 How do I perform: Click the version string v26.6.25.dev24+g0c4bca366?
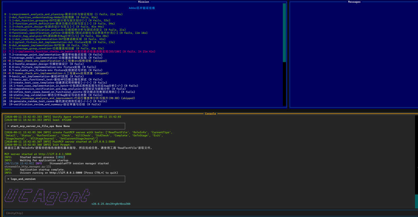tap(111, 204)
